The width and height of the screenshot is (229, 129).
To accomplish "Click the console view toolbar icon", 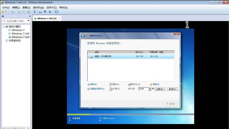I will coord(57,12).
